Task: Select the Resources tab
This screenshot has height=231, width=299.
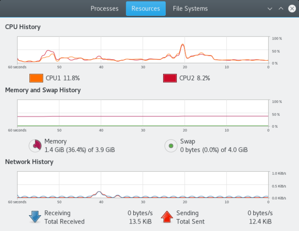Action: point(146,8)
